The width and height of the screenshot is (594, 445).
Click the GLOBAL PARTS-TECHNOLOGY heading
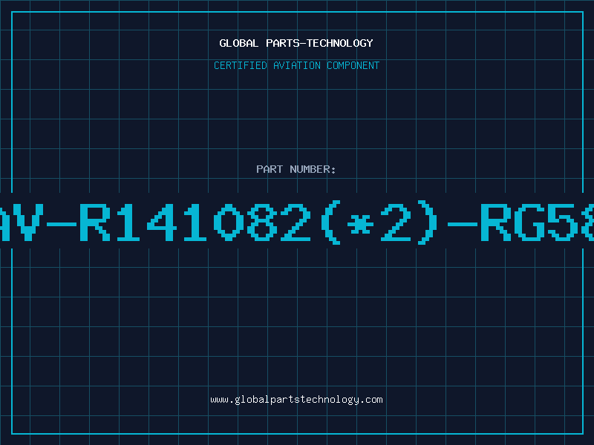[x=296, y=43]
